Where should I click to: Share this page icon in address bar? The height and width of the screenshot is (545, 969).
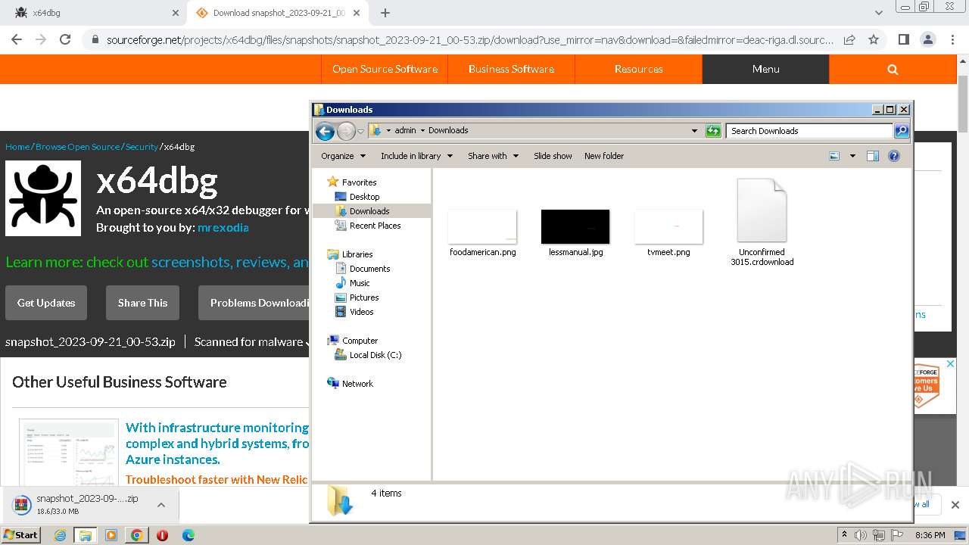point(849,39)
